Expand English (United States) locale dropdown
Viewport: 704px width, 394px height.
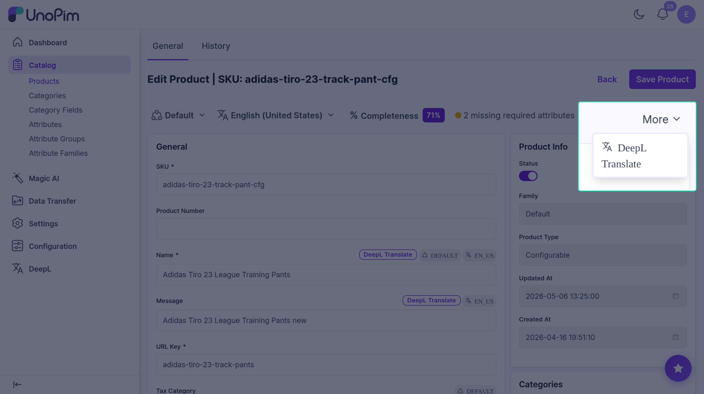[x=276, y=115]
